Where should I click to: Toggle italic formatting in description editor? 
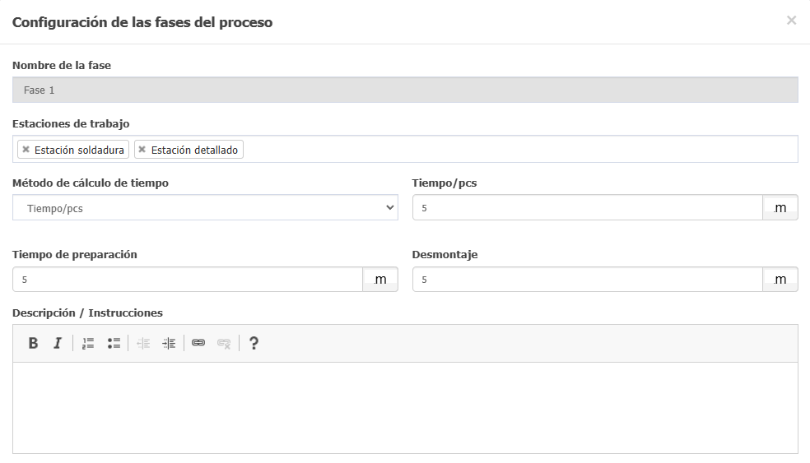(x=58, y=343)
